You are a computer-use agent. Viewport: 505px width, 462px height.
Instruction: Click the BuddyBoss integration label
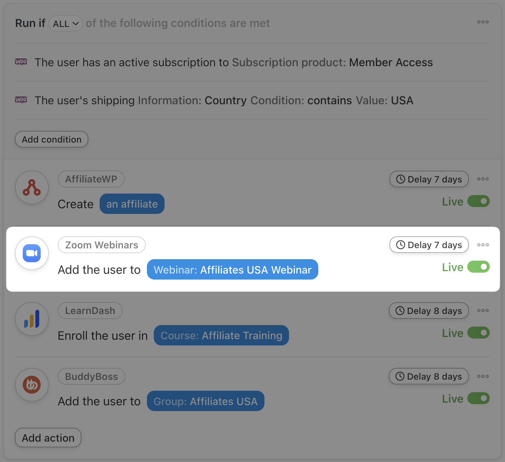coord(92,376)
